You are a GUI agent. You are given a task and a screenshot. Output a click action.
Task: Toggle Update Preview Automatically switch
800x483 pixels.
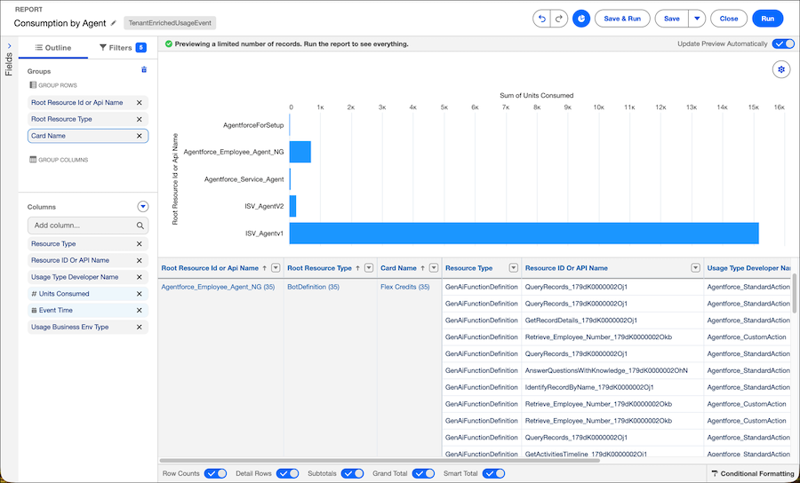tap(783, 44)
